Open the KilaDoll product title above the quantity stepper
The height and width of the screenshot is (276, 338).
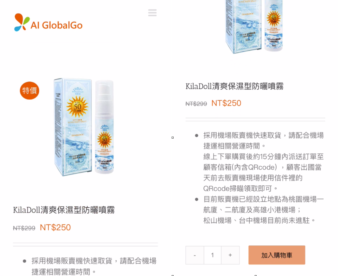235,86
